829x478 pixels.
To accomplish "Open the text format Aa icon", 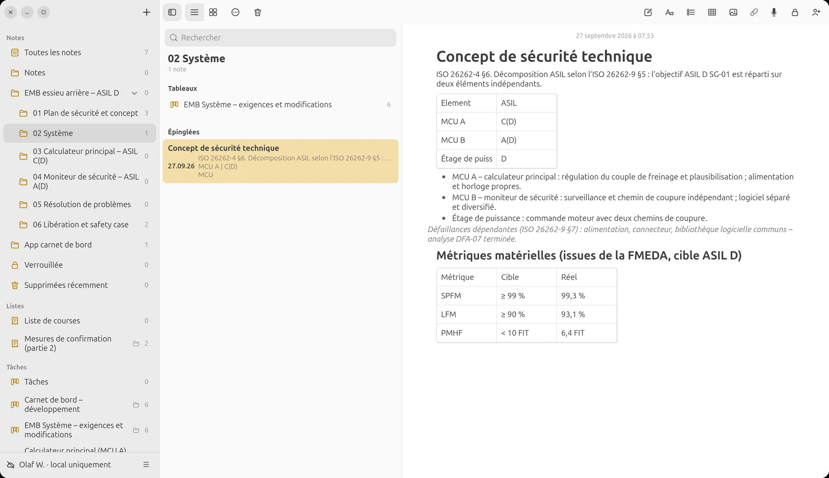I will click(x=670, y=12).
